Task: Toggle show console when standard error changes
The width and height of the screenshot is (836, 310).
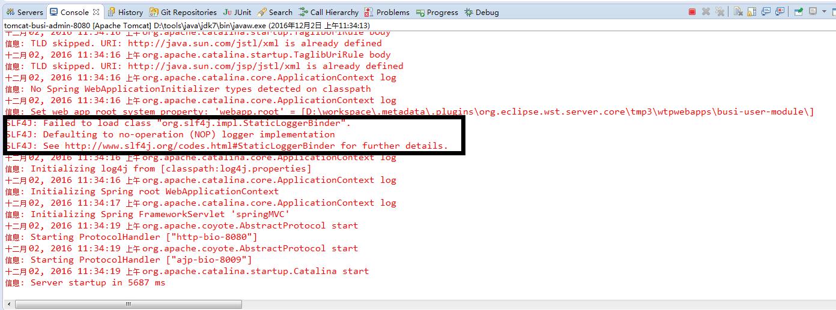Action: coord(780,11)
